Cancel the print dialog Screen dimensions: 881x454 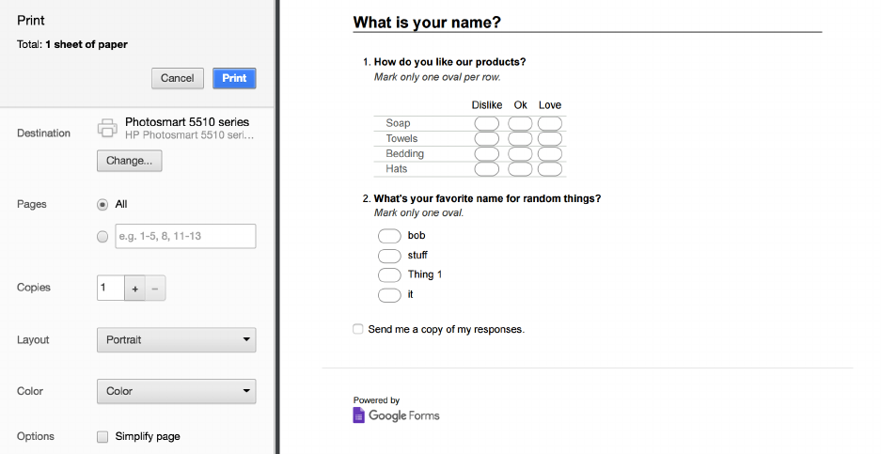pos(177,78)
